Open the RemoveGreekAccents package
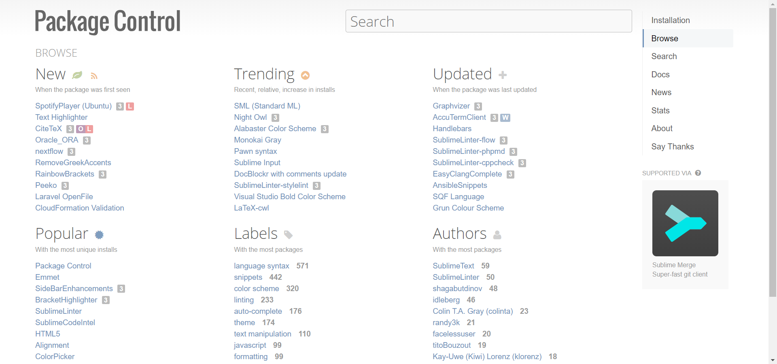777x364 pixels. (73, 163)
